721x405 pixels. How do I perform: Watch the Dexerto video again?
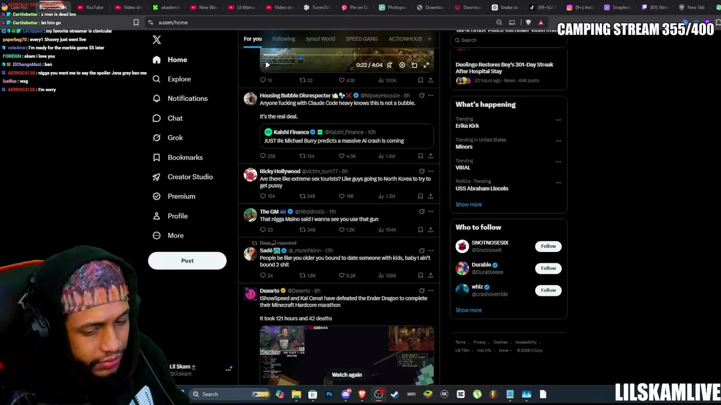tap(347, 375)
